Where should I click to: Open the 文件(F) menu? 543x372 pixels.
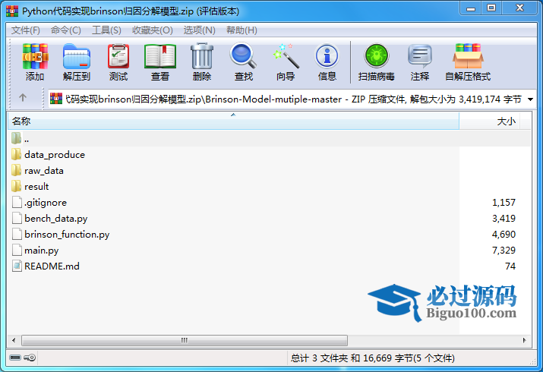26,30
